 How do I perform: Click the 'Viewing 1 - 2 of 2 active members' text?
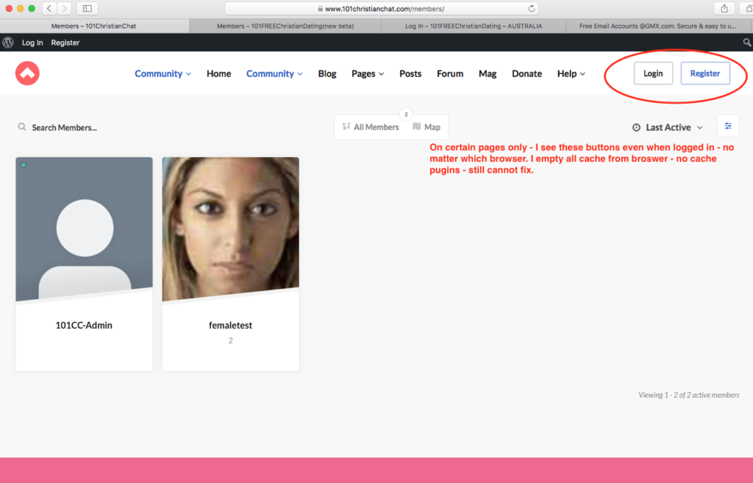(688, 395)
